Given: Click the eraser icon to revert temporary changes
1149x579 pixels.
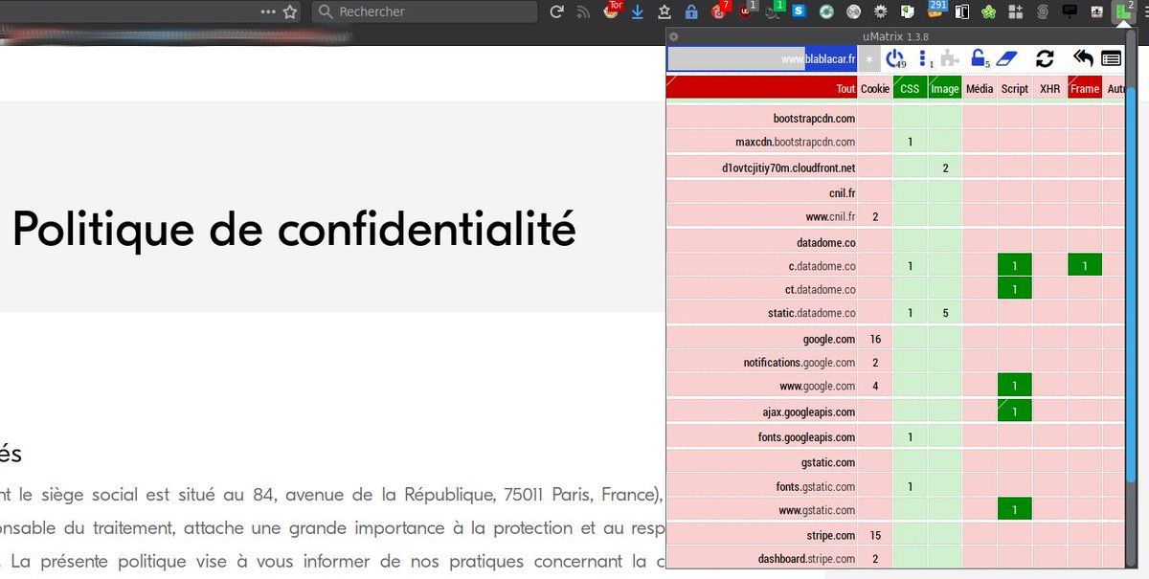Looking at the screenshot, I should [x=1004, y=58].
